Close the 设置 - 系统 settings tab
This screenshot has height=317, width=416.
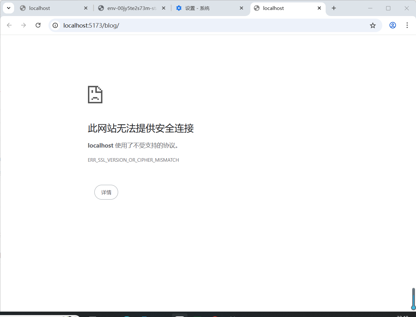click(241, 8)
